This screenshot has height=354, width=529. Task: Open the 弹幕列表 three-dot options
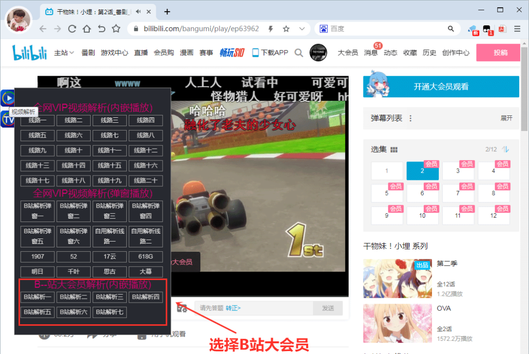point(410,118)
